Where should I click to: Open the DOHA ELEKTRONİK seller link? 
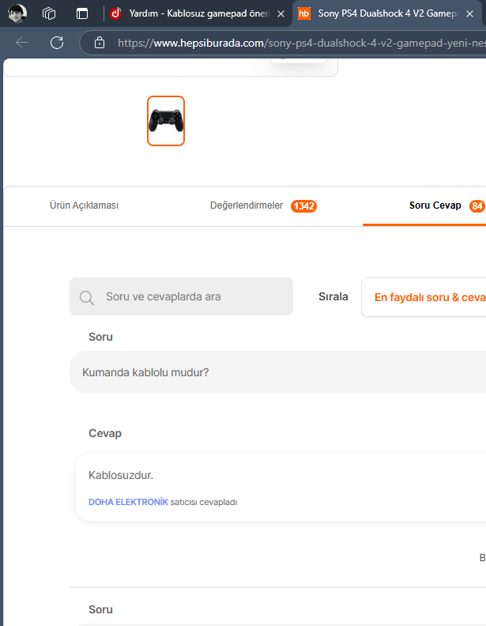click(128, 502)
